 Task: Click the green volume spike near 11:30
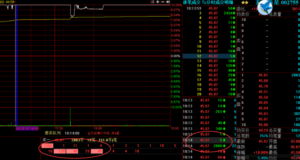pyautogui.click(x=70, y=116)
